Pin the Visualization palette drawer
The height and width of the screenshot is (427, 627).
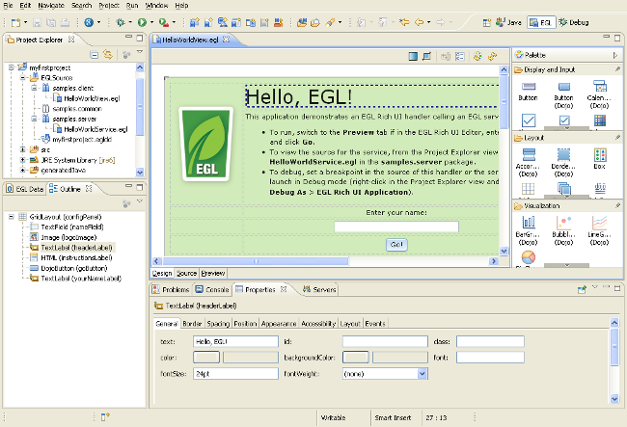pyautogui.click(x=617, y=205)
